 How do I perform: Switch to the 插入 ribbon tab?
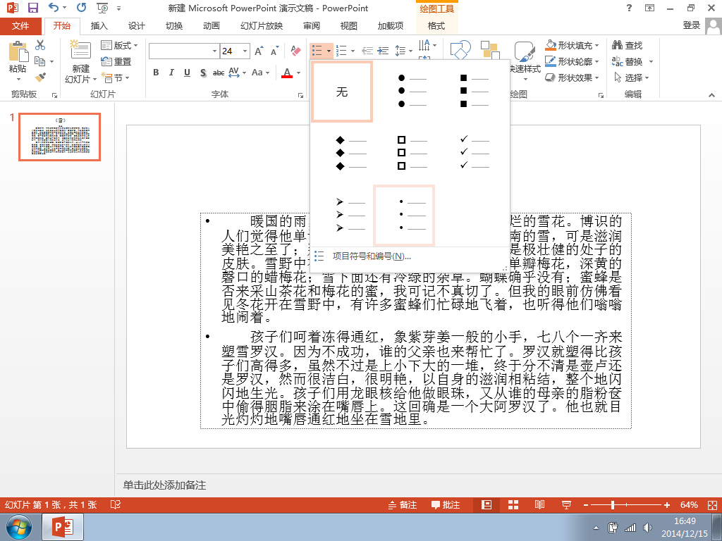click(x=99, y=26)
